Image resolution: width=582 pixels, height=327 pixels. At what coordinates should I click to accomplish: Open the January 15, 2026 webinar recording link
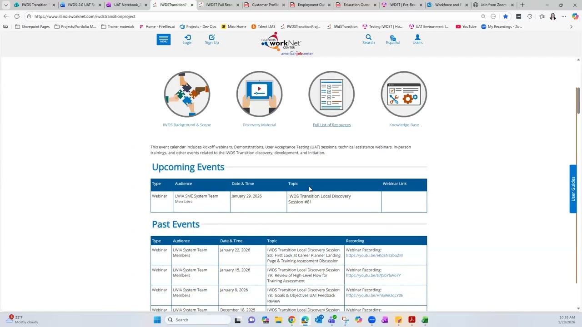tap(373, 275)
